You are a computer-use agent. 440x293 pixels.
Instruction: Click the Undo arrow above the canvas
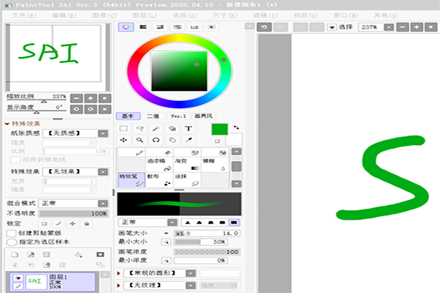[x=264, y=27]
